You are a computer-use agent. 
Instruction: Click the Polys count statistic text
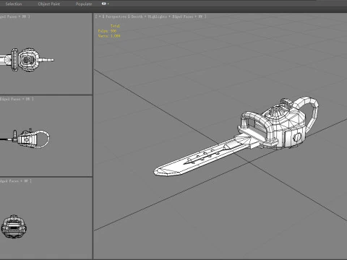click(x=107, y=31)
